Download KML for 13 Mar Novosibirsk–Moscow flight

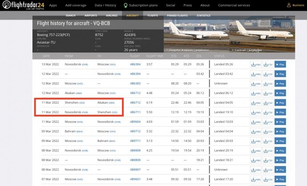(x=255, y=65)
